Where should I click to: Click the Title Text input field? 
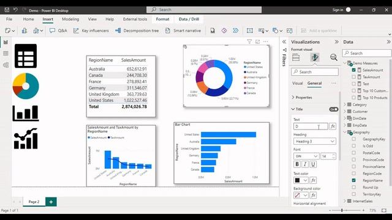(311, 127)
